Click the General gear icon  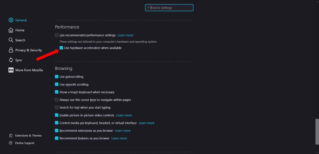tap(11, 20)
